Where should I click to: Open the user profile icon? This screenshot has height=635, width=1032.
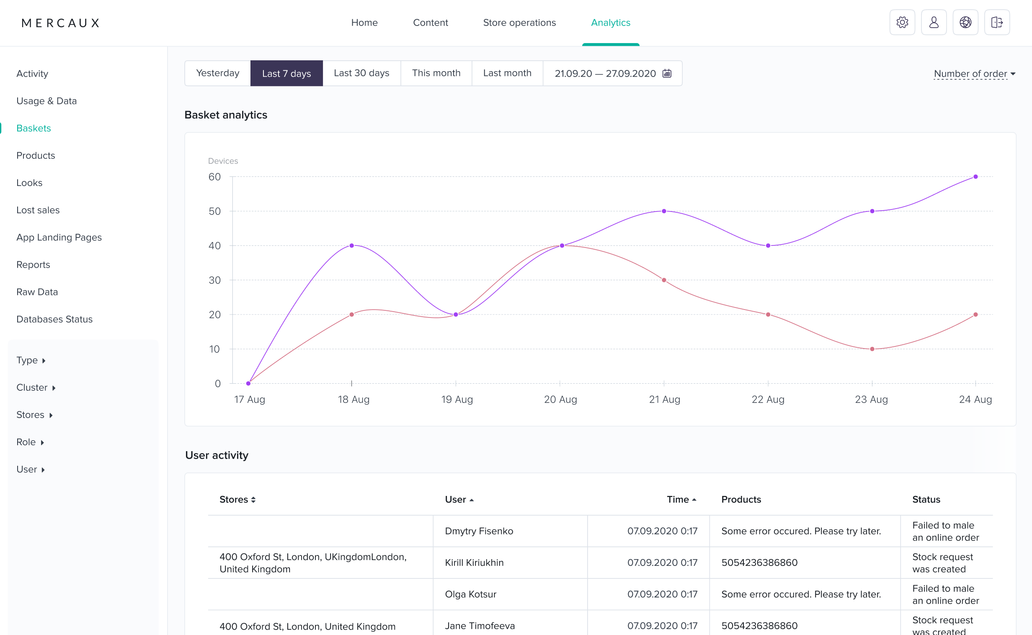click(933, 22)
